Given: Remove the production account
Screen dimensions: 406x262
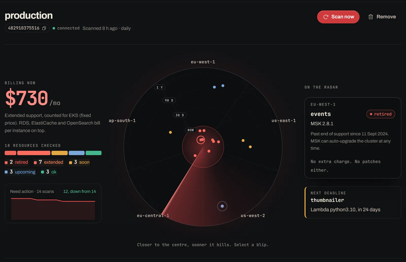Looking at the screenshot, I should pyautogui.click(x=382, y=17).
